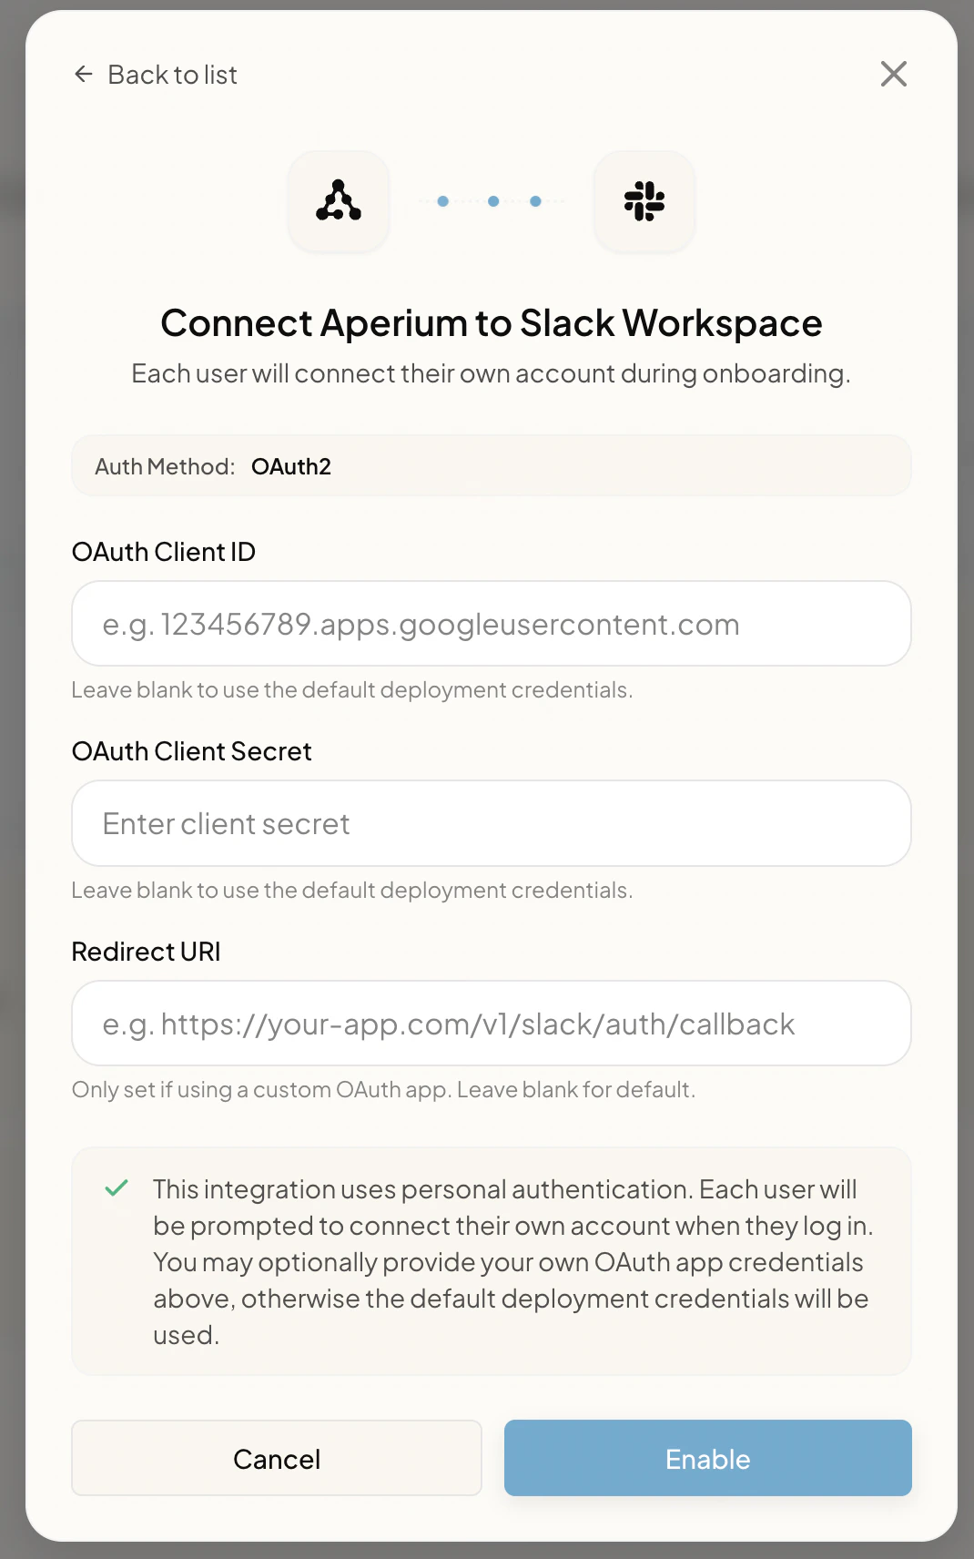Click the Only set if using a custom OAuth app hint

point(383,1090)
